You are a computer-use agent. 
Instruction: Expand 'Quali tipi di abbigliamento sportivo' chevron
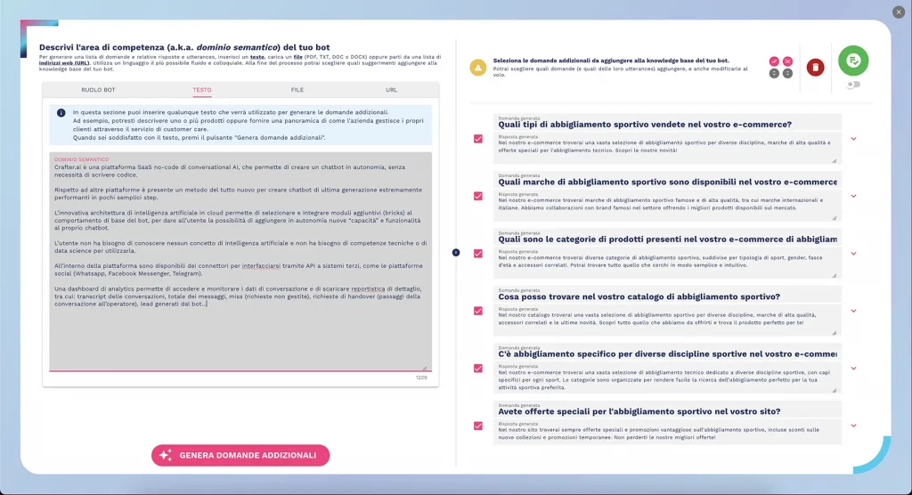[853, 139]
